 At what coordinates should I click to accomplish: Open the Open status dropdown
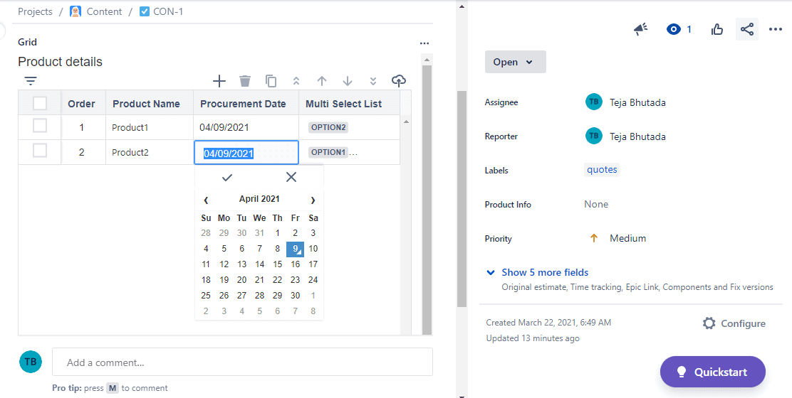tap(515, 62)
